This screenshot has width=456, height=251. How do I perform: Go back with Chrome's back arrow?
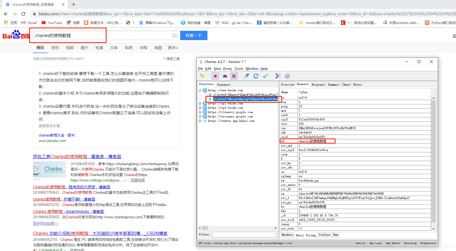point(6,14)
